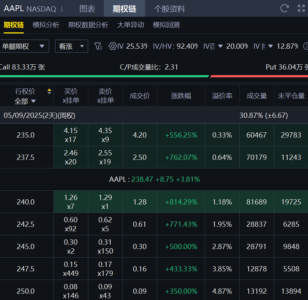Click the info icon after 12.87%
This screenshot has height=300, width=308.
pos(306,46)
